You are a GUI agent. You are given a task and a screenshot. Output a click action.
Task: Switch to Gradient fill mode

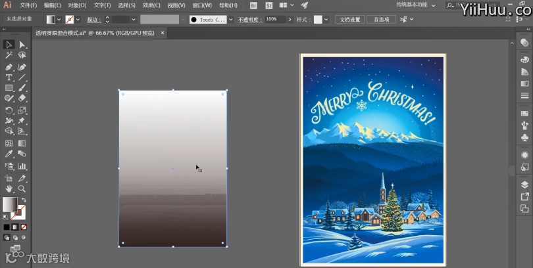(15, 227)
